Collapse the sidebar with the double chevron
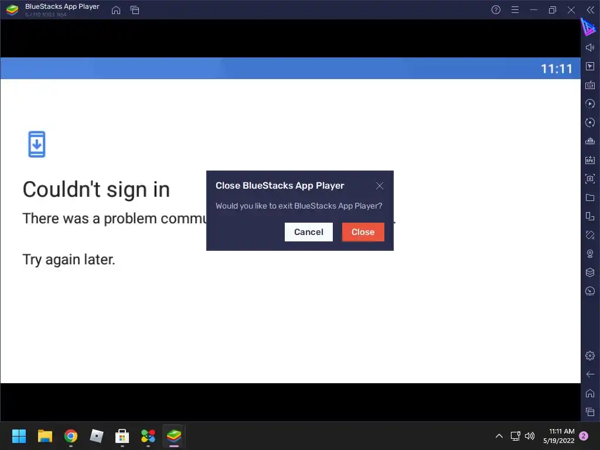600x450 pixels. coord(590,10)
